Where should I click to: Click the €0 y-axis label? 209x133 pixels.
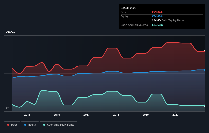point(8,108)
